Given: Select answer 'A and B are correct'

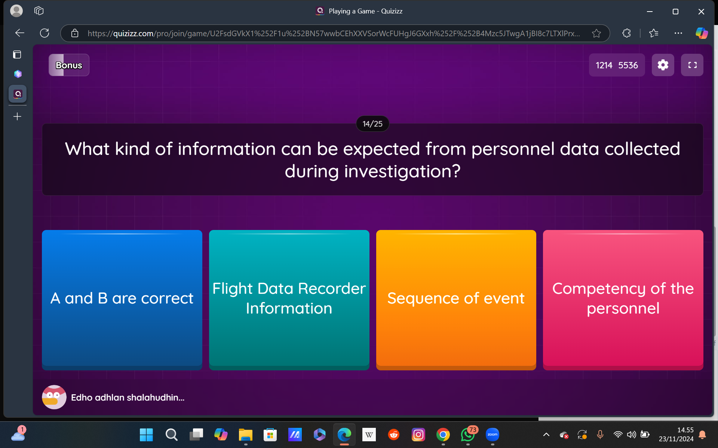Looking at the screenshot, I should pyautogui.click(x=122, y=300).
